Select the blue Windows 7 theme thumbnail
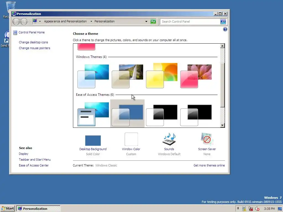The width and height of the screenshot is (283, 212). [x=93, y=76]
